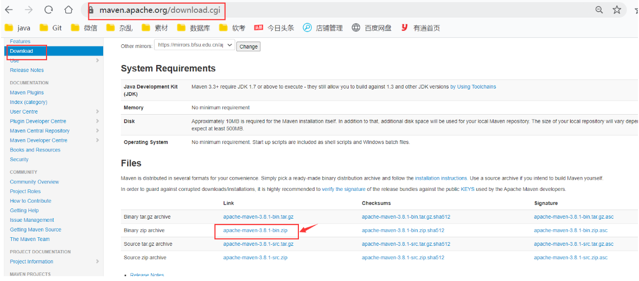Viewport: 639px width, 281px height.
Task: Open the Getting Maven Source link
Action: 35,230
